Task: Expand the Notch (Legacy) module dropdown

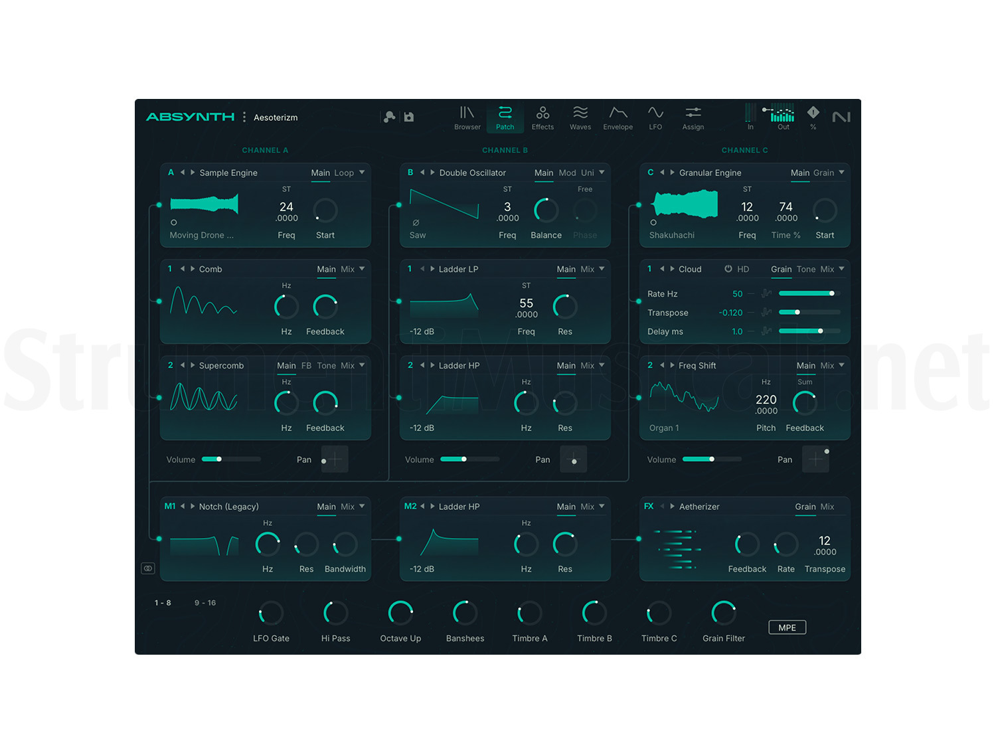Action: [x=362, y=507]
